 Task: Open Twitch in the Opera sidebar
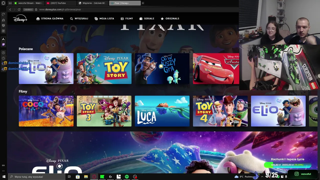[3, 44]
